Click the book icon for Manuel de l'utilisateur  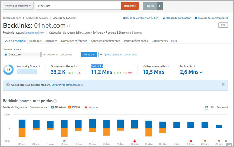(164, 18)
